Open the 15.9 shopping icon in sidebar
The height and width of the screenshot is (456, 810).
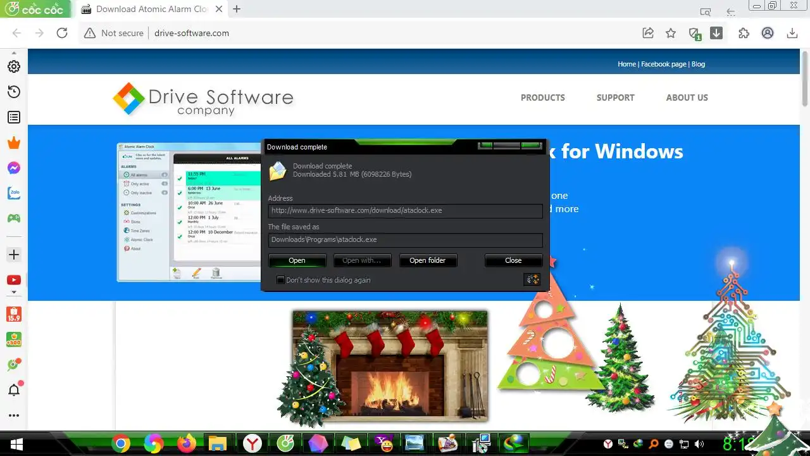click(x=13, y=313)
